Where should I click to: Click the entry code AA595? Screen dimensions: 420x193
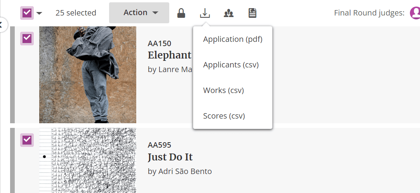click(x=160, y=145)
